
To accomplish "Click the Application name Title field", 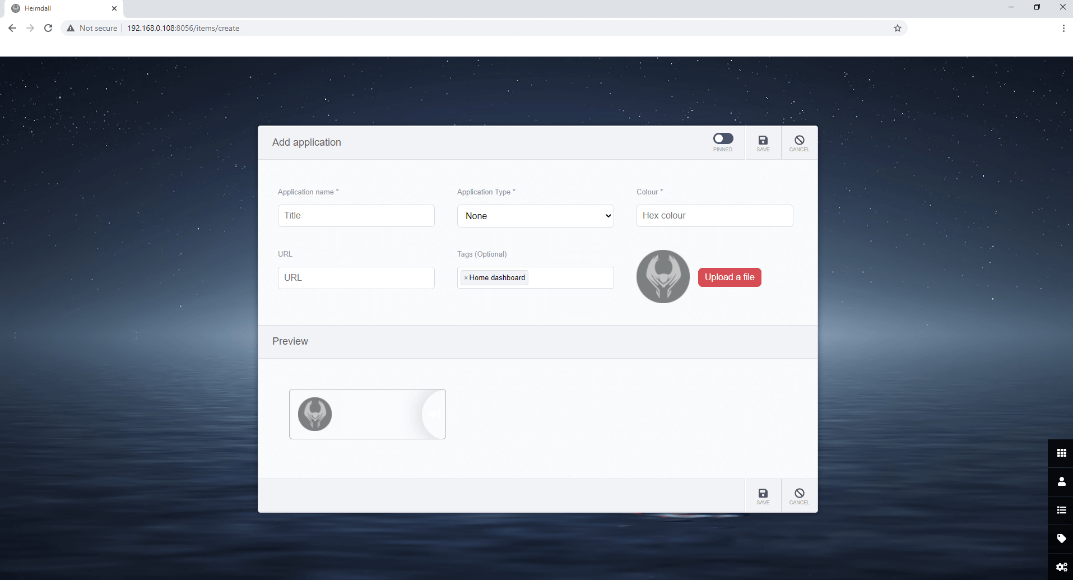I will [x=356, y=216].
